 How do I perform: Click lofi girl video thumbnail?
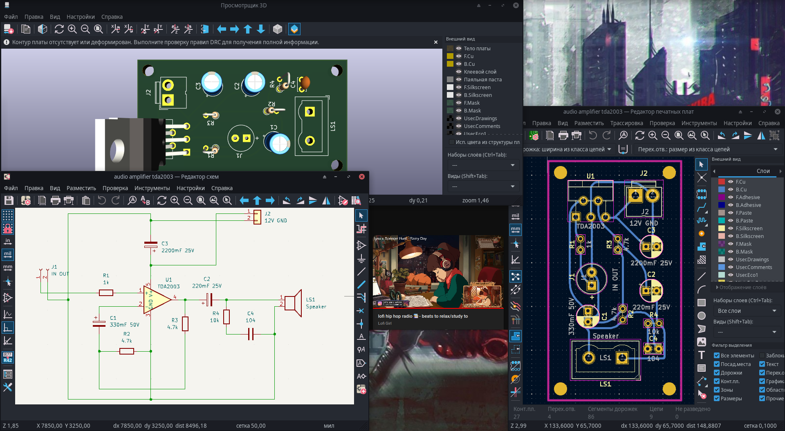(438, 272)
